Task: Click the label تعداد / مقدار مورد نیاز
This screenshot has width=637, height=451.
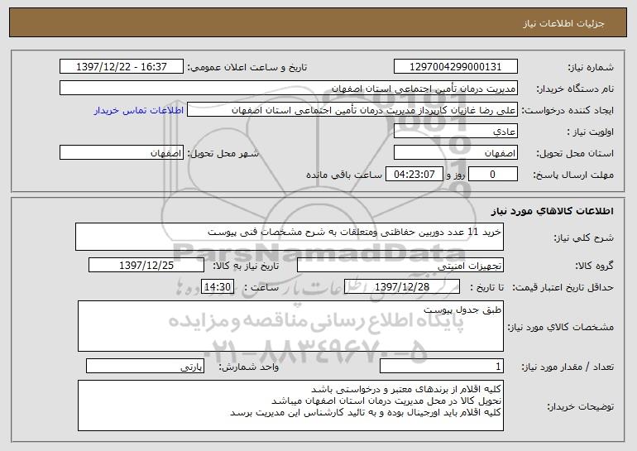Action: click(568, 367)
